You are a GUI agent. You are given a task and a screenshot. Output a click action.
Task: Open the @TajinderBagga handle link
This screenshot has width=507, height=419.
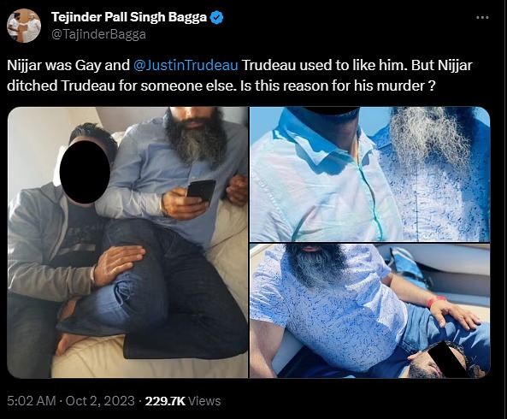pos(98,34)
